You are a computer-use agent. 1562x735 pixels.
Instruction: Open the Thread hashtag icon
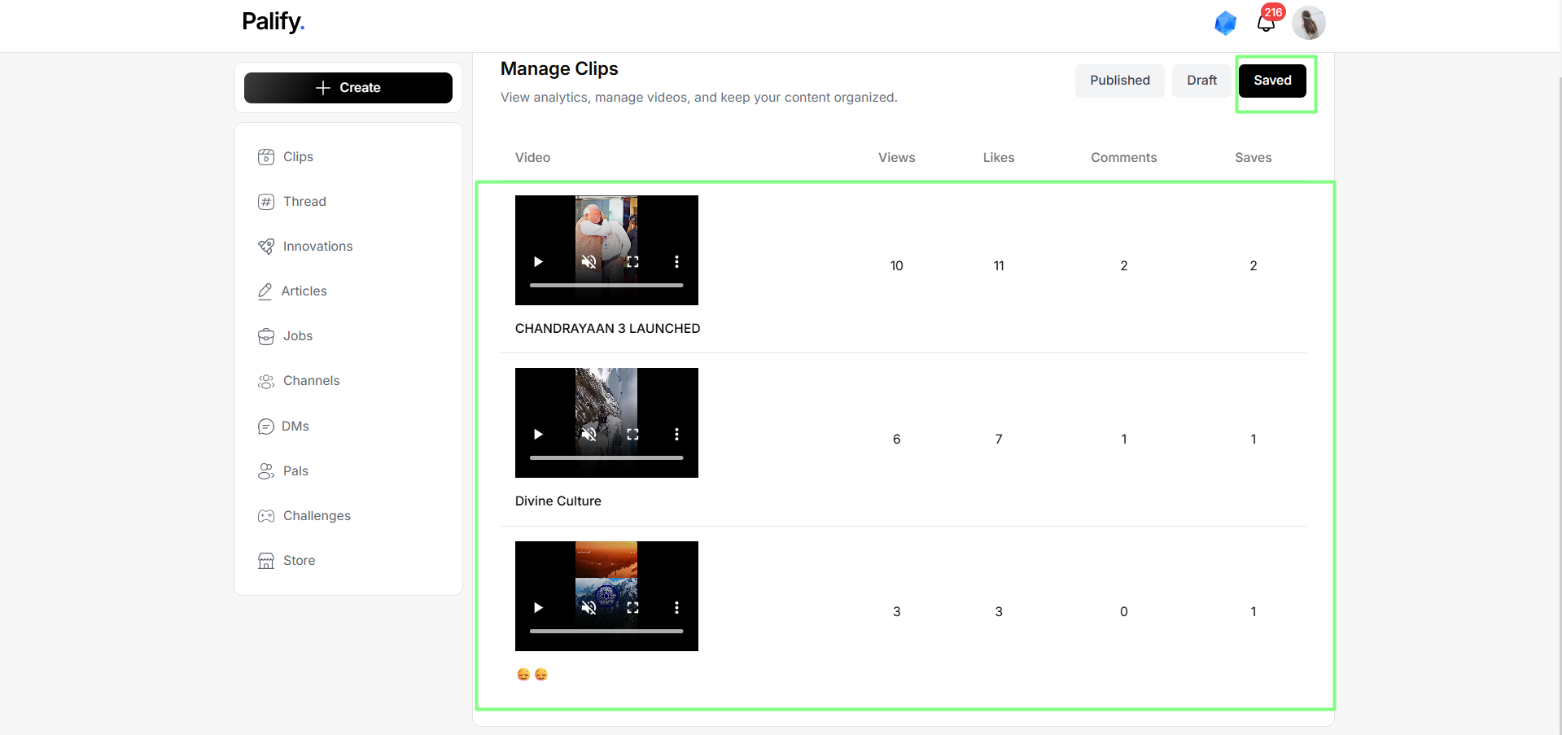click(x=266, y=202)
